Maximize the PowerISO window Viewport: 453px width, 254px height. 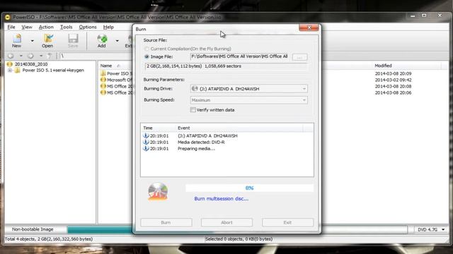424,16
